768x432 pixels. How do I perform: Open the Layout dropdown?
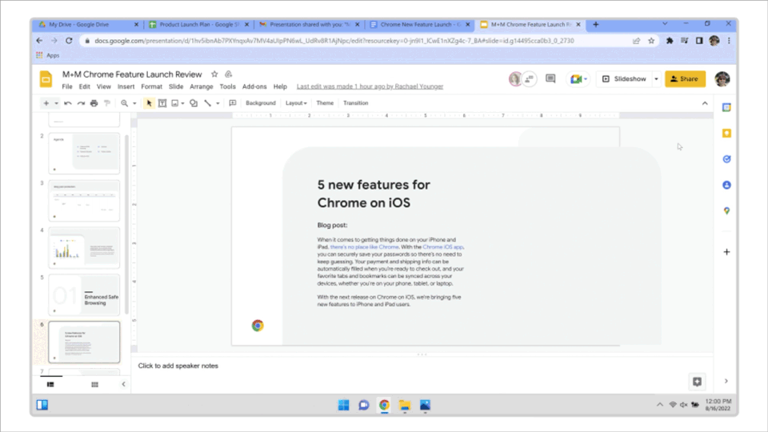coord(296,103)
